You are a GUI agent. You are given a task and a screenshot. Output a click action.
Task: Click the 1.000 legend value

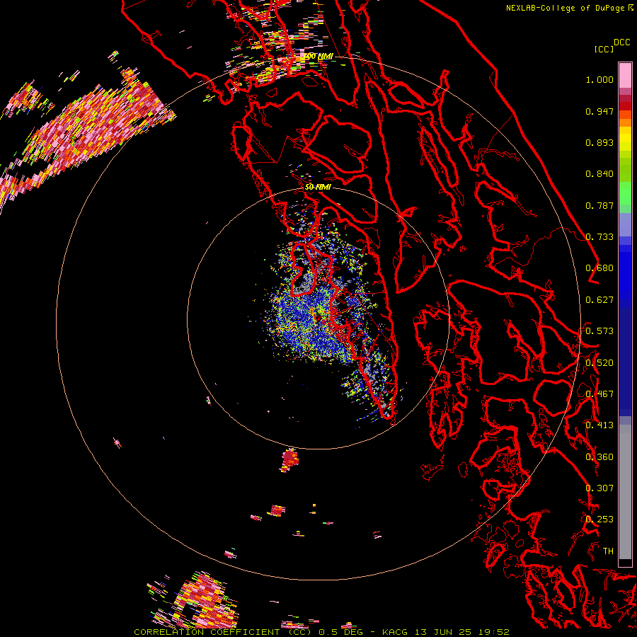pos(599,79)
